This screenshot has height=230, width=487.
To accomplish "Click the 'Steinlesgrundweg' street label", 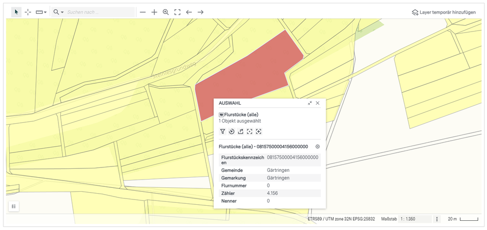I will [174, 71].
